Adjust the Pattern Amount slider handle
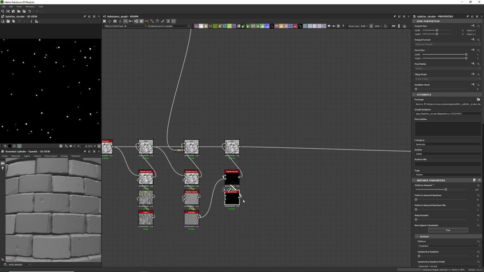This screenshot has width=484, height=272. (x=445, y=189)
